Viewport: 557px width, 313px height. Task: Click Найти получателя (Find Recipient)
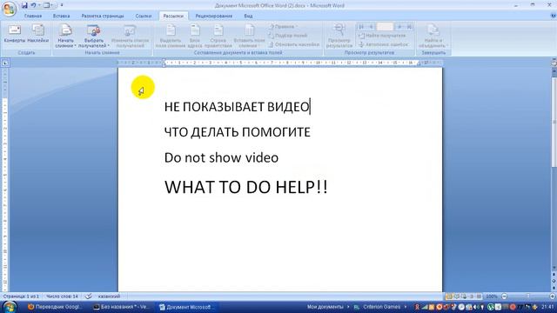pyautogui.click(x=382, y=36)
